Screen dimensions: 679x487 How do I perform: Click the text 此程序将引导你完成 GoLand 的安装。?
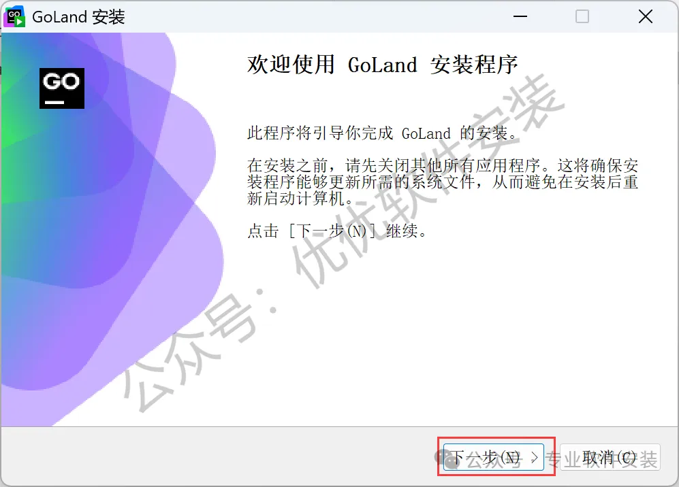(x=382, y=133)
